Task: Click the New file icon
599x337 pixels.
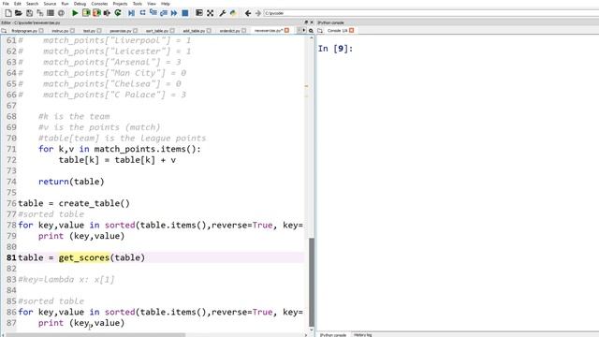Action: pyautogui.click(x=8, y=13)
